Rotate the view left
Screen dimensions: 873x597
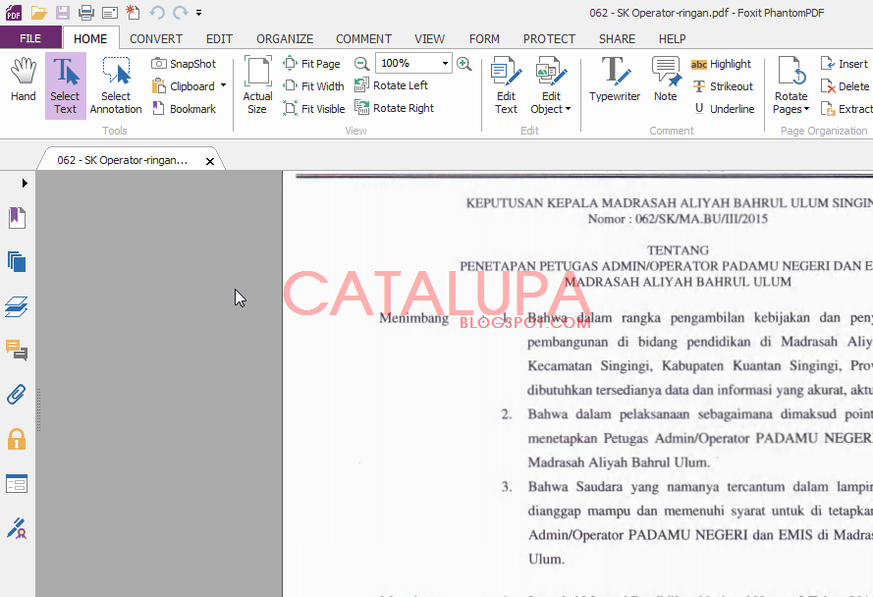(392, 85)
